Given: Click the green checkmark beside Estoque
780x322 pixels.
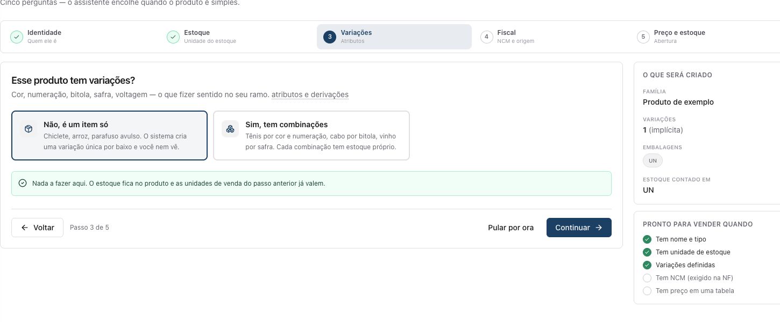Looking at the screenshot, I should [173, 37].
